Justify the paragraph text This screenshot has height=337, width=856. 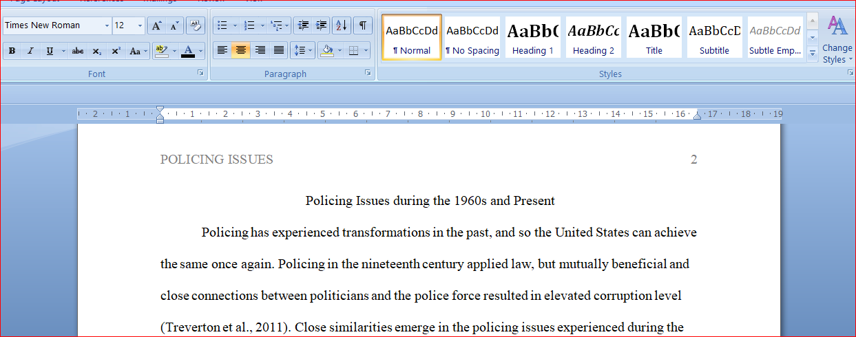click(279, 50)
